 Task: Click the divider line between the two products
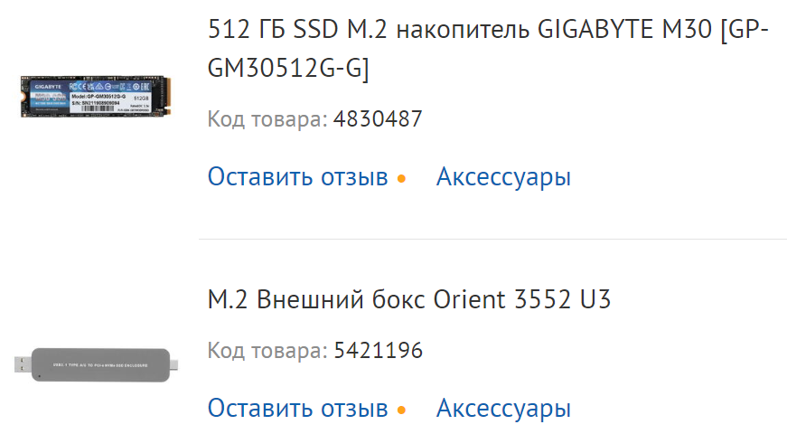coord(492,240)
